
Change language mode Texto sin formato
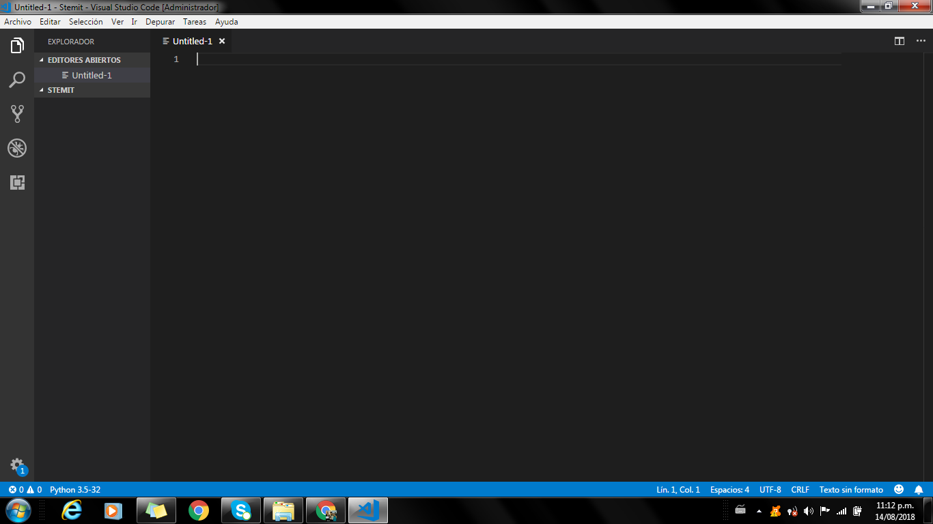(x=851, y=490)
